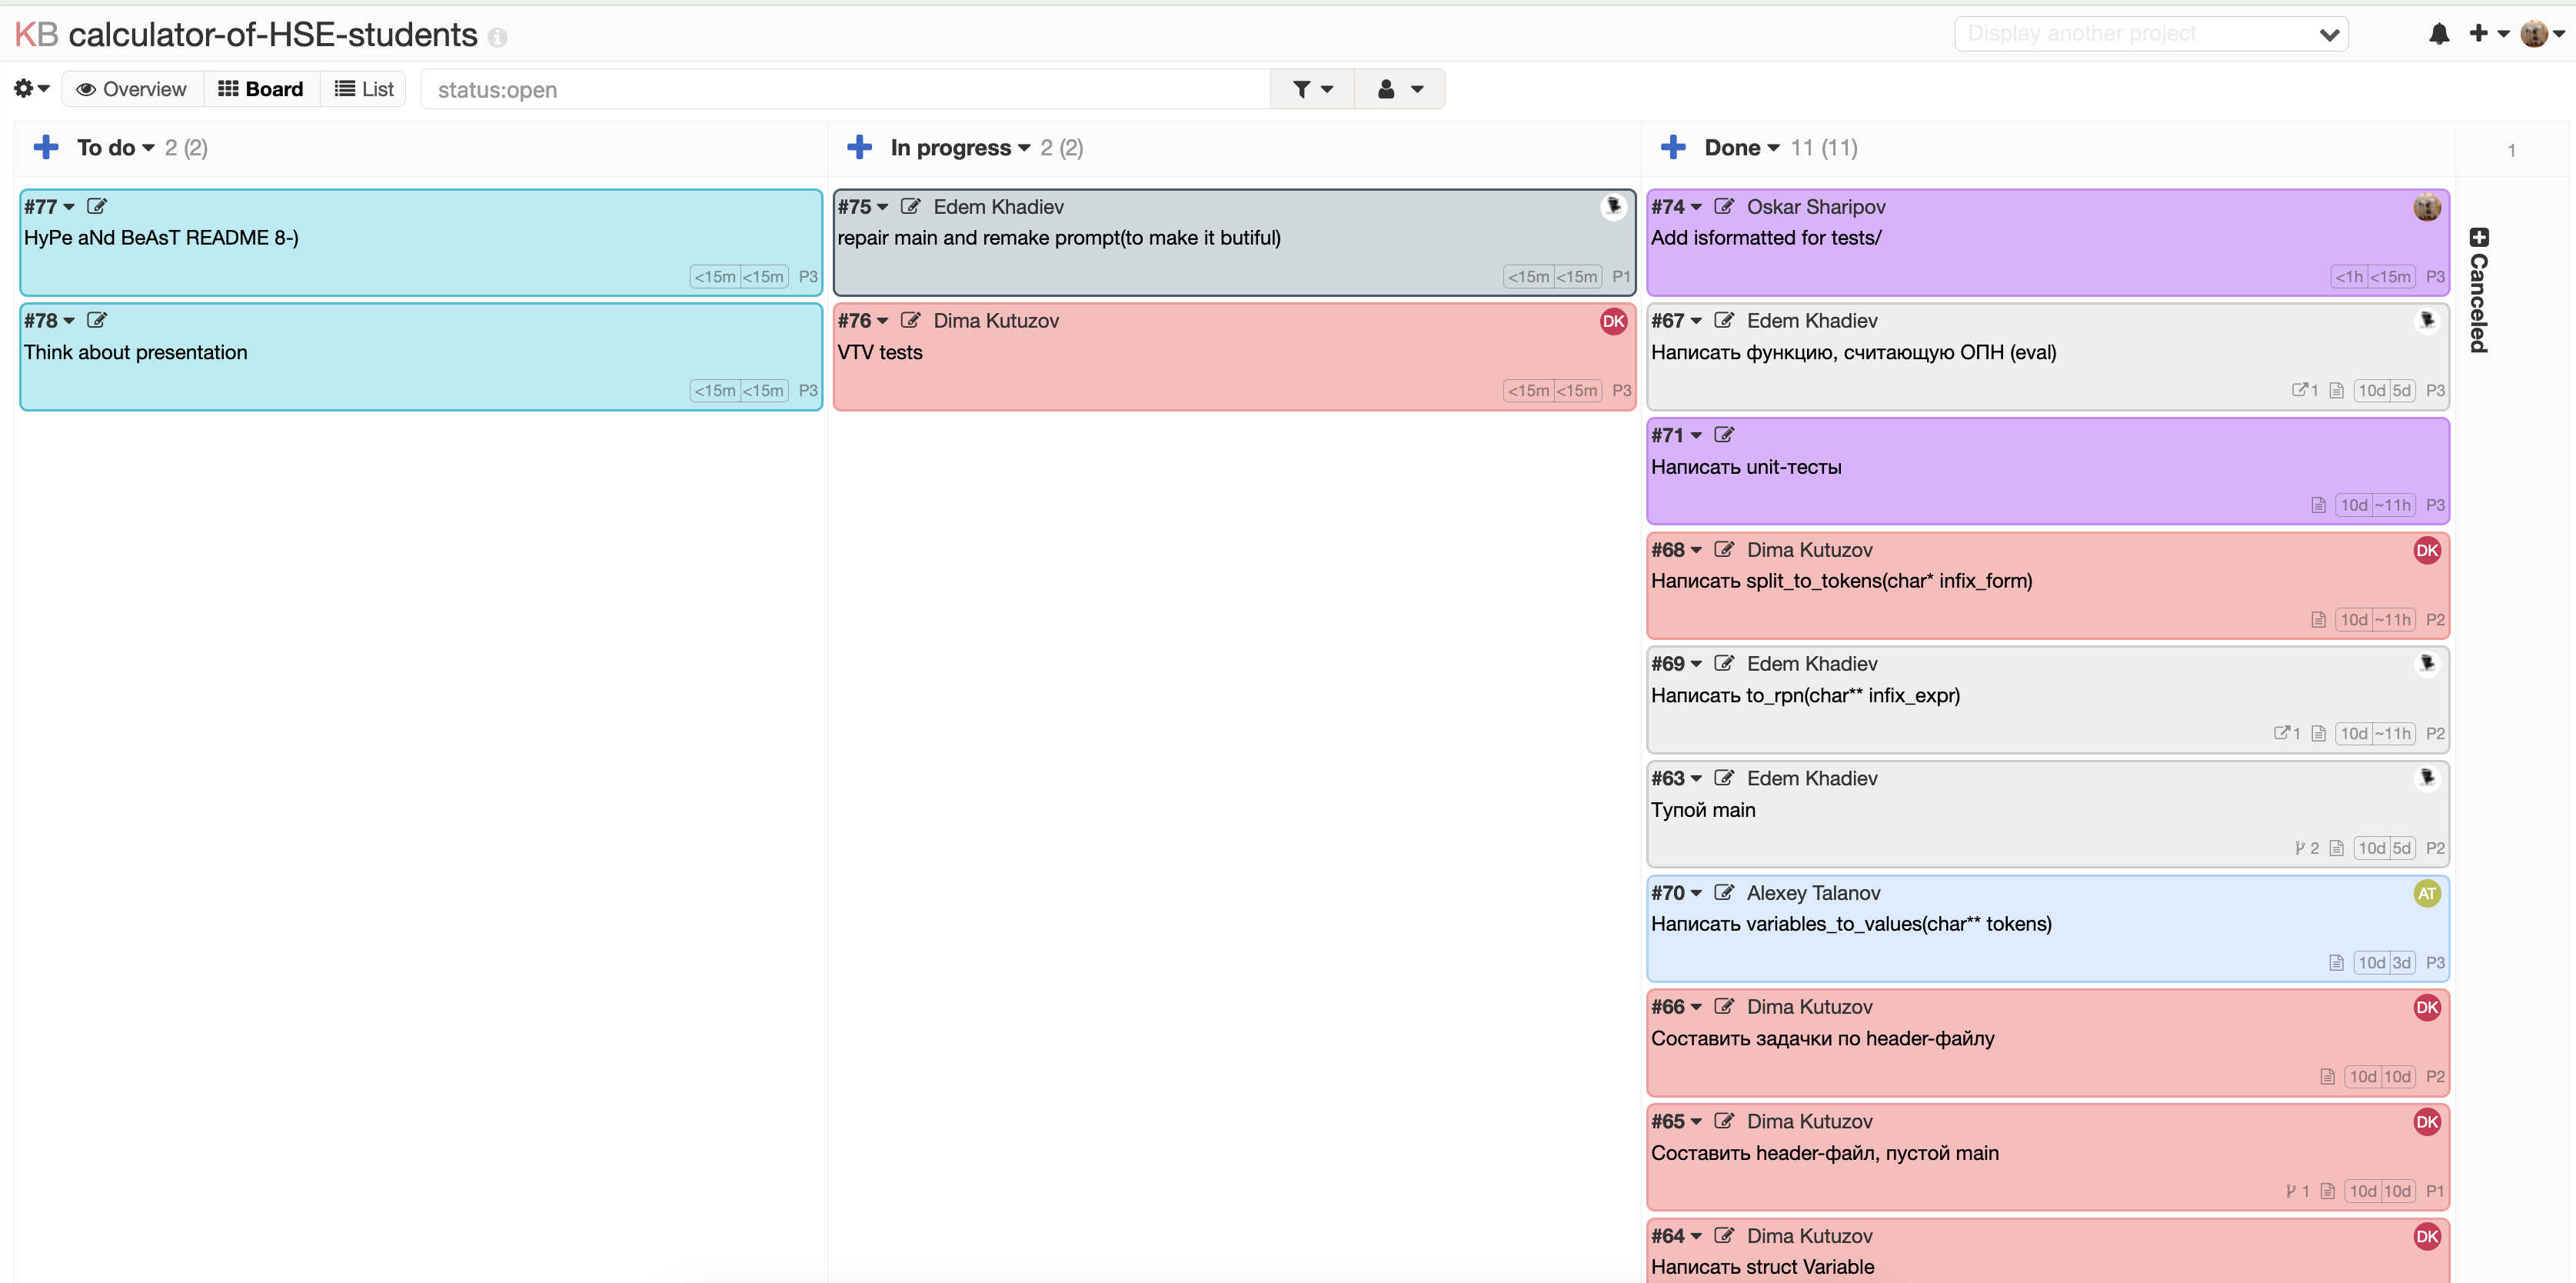Open the notifications bell
2576x1283 pixels.
point(2439,34)
